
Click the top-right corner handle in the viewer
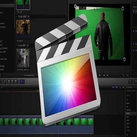pos(123,8)
